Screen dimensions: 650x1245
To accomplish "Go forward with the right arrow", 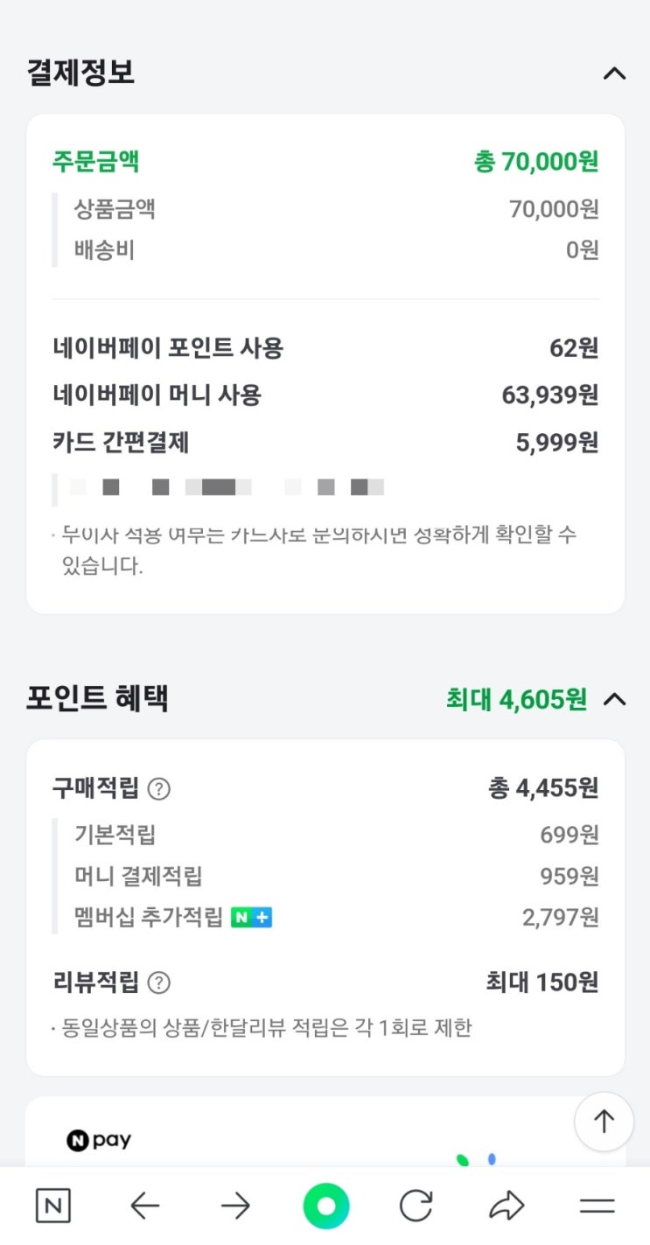I will coord(235,1207).
